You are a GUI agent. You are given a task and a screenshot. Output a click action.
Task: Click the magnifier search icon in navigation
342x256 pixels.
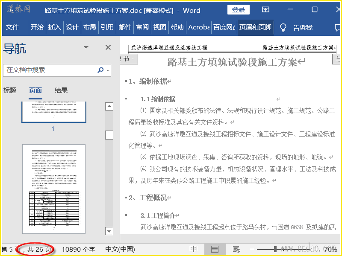[100, 70]
